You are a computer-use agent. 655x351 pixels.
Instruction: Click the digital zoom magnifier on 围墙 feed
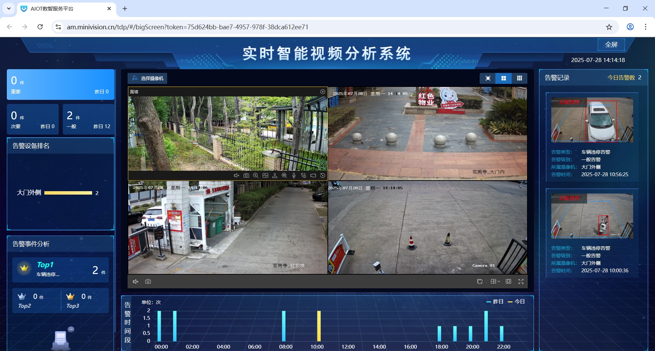coord(256,175)
